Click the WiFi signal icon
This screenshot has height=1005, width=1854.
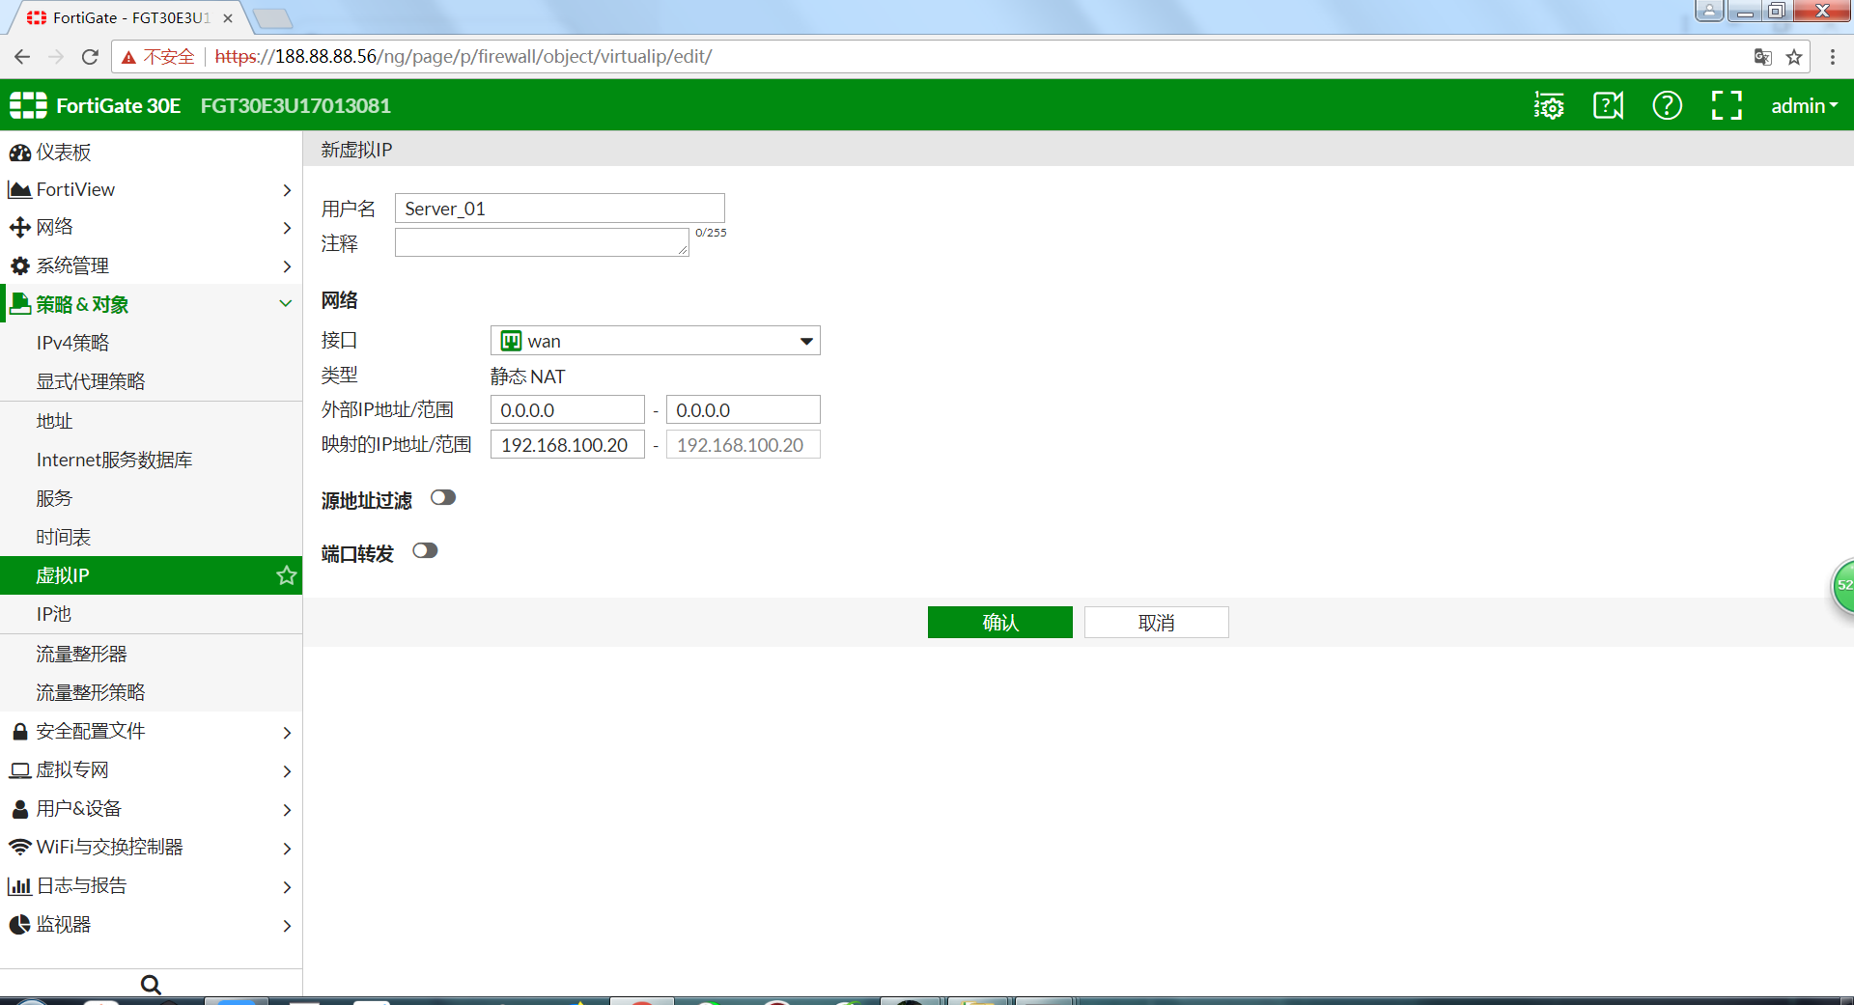[19, 847]
